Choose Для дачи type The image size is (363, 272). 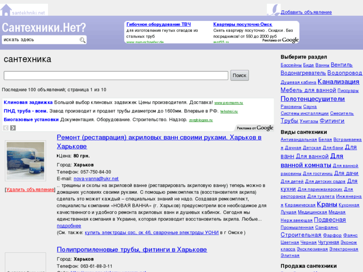[346, 173]
